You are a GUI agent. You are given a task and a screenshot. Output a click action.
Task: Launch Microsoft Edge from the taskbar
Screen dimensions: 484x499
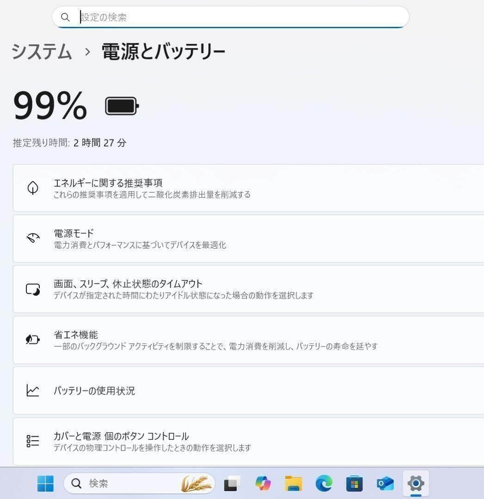(x=324, y=484)
